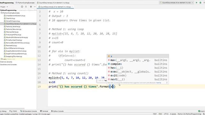Viewport: 205px width, 115px height.
Task: Select the CountOccurrences of an element in a list.py editor tab
Action: (x=55, y=7)
